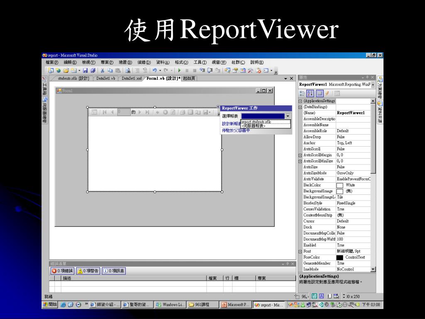The width and height of the screenshot is (425, 319).
Task: Start debugging with green play icon
Action: click(179, 71)
